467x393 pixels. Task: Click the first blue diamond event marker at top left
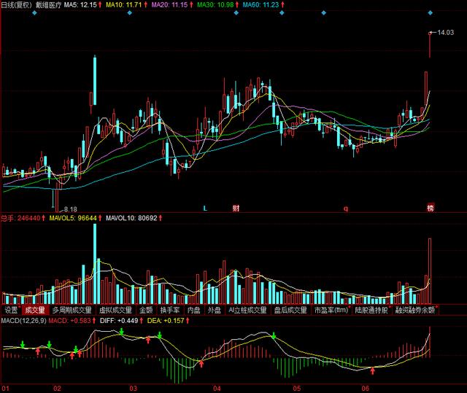[34, 13]
